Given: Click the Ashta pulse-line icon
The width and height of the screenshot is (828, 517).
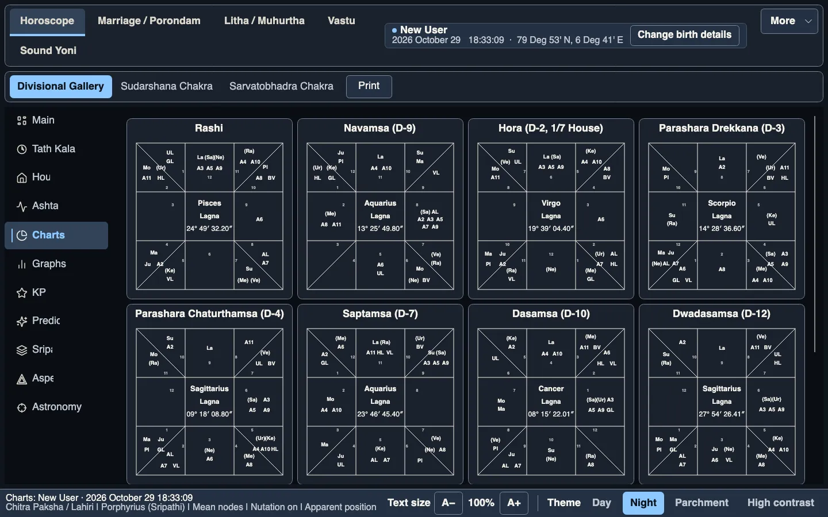Looking at the screenshot, I should point(22,207).
